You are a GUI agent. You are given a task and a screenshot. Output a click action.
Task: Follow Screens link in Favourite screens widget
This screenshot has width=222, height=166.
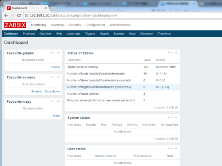36,91
